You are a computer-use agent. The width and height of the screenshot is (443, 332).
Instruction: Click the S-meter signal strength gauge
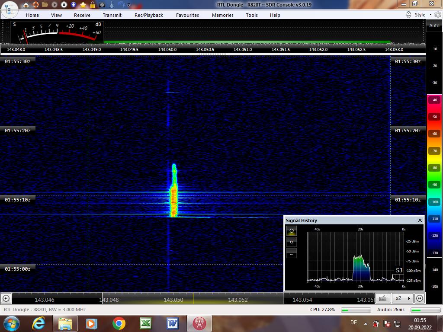point(58,32)
